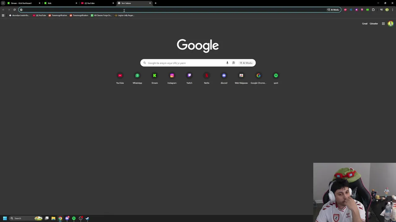The width and height of the screenshot is (396, 222).
Task: Open ducvolpe LeaderBo... bookmark
Action: [x=19, y=15]
